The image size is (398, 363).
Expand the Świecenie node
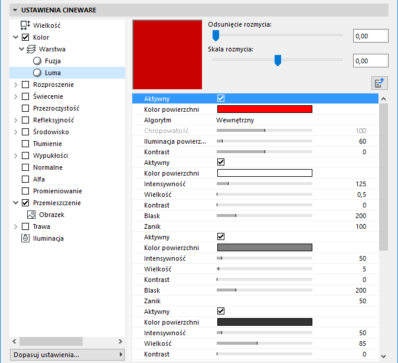point(16,96)
